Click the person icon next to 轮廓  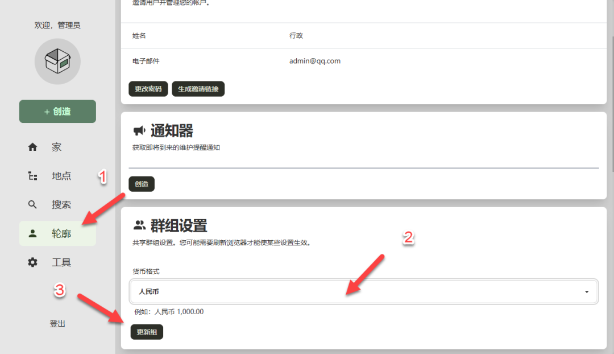32,233
